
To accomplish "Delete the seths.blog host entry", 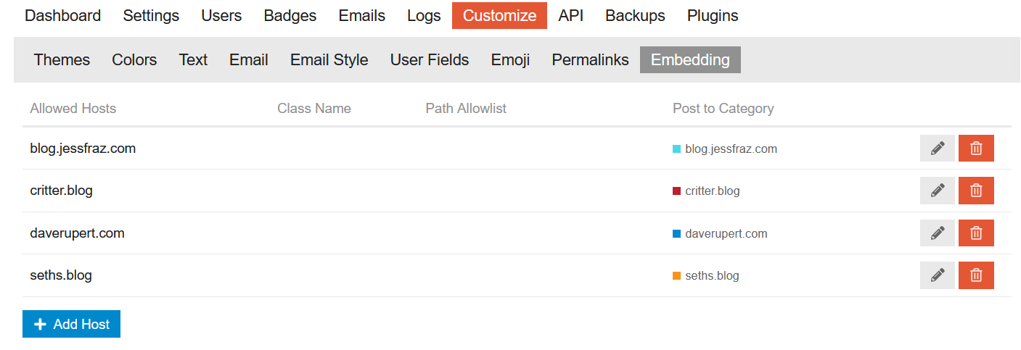I will click(976, 275).
